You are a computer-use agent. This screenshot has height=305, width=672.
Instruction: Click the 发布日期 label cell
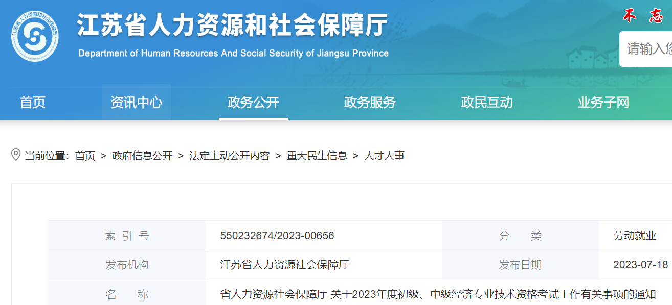click(520, 265)
